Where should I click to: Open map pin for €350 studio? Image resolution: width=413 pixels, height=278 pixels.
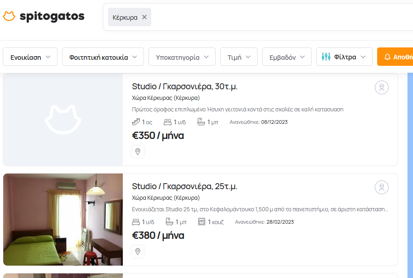click(138, 151)
